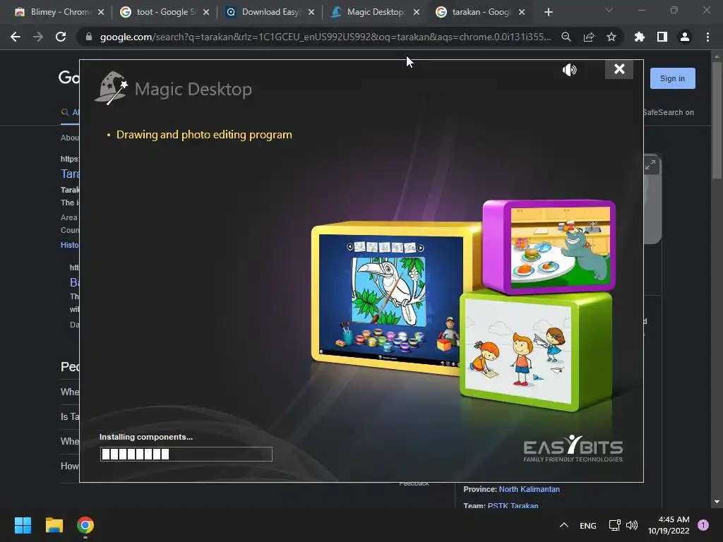Open clock showing 4:45 AM

click(x=669, y=525)
